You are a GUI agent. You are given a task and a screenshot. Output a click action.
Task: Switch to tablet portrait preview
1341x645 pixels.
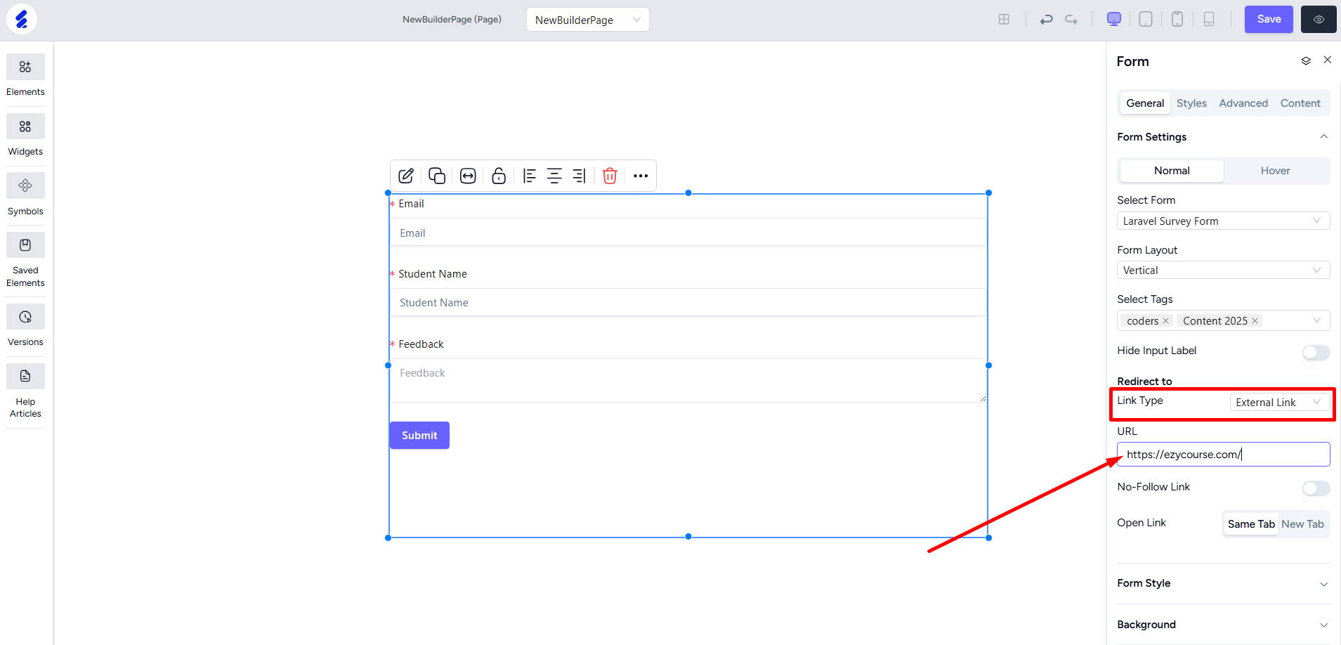(1177, 20)
